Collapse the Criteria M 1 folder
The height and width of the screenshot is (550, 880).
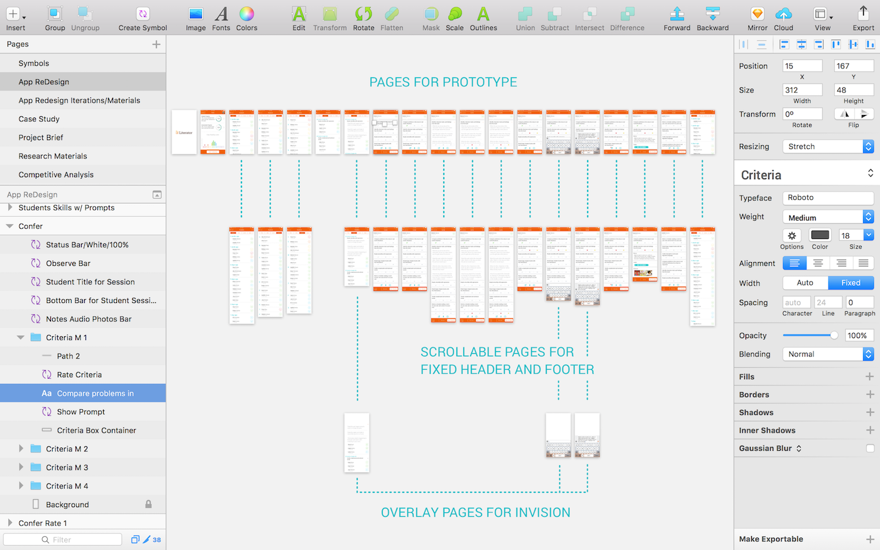[x=20, y=338]
